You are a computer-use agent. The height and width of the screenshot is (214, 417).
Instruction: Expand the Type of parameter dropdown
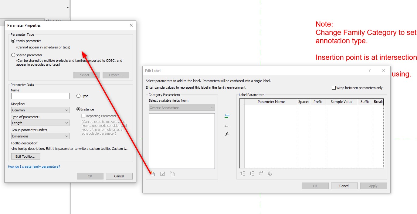click(40, 123)
